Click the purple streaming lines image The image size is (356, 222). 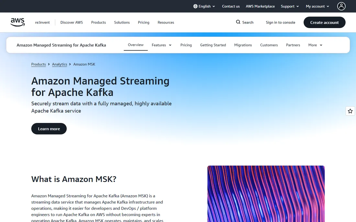pyautogui.click(x=266, y=194)
